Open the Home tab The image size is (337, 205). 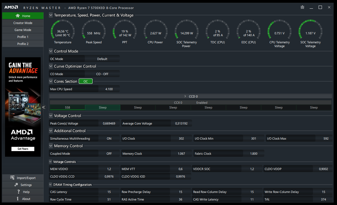(23, 16)
